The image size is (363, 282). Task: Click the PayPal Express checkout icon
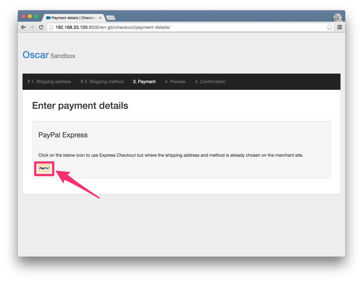click(x=44, y=168)
